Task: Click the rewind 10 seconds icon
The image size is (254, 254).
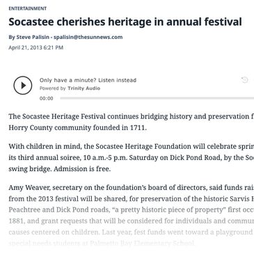Action: coord(244,80)
